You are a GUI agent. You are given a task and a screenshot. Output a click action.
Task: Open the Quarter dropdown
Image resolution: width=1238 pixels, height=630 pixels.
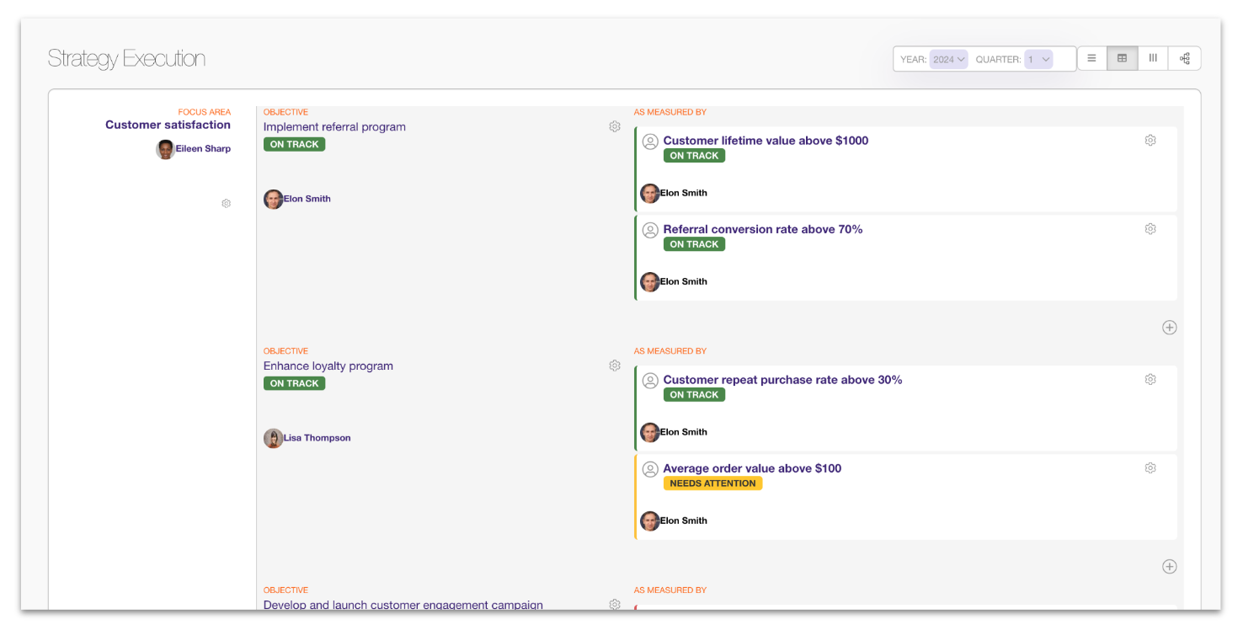1038,60
